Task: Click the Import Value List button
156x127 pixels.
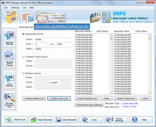Action: pyautogui.click(x=126, y=98)
